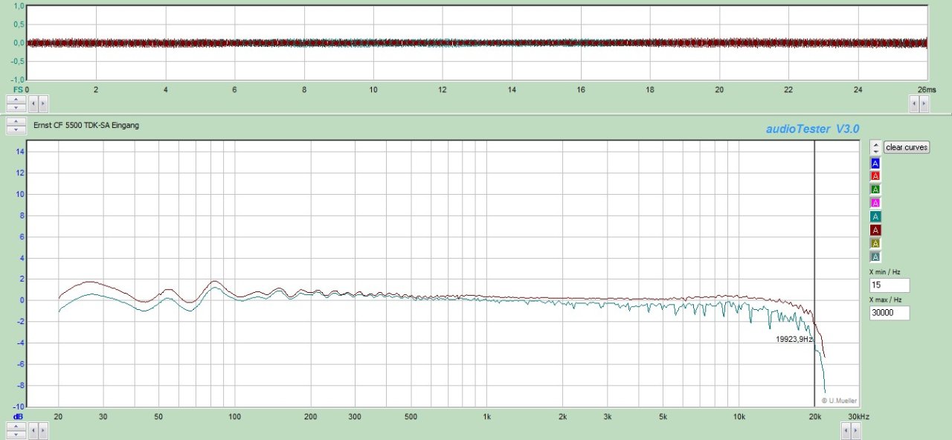Toggle the dark red curve A marker
Image resolution: width=952 pixels, height=440 pixels.
pos(875,230)
